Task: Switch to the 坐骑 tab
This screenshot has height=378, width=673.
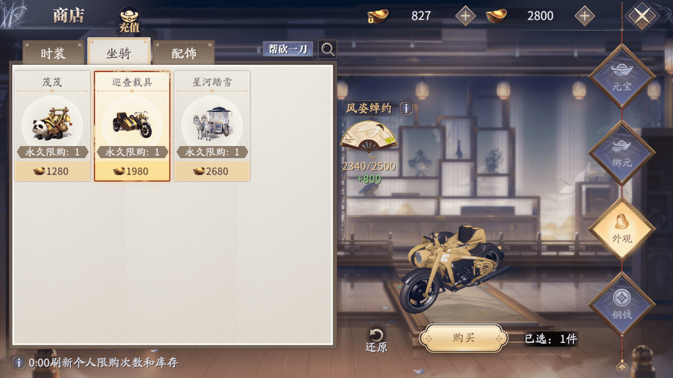Action: [119, 52]
